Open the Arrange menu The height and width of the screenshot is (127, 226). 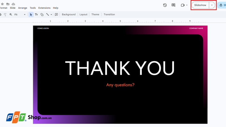(23, 8)
